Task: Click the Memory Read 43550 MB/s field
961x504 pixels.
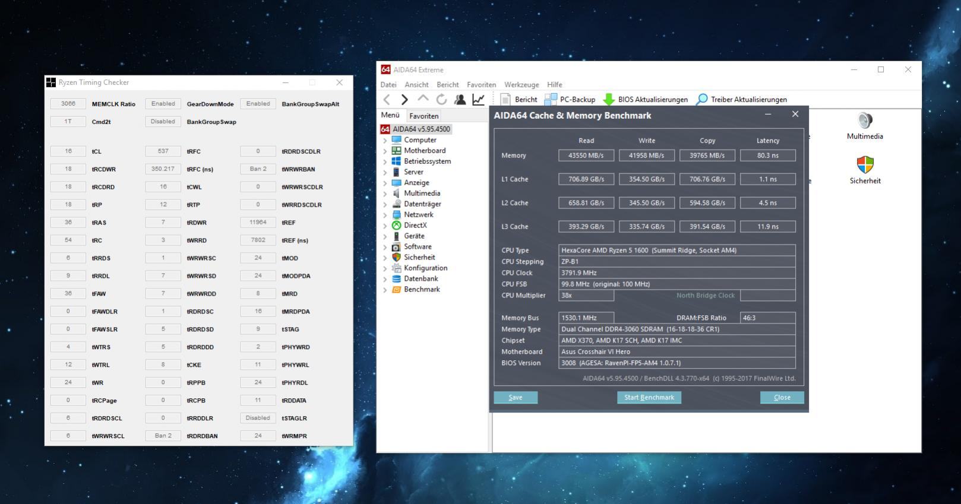Action: 586,156
